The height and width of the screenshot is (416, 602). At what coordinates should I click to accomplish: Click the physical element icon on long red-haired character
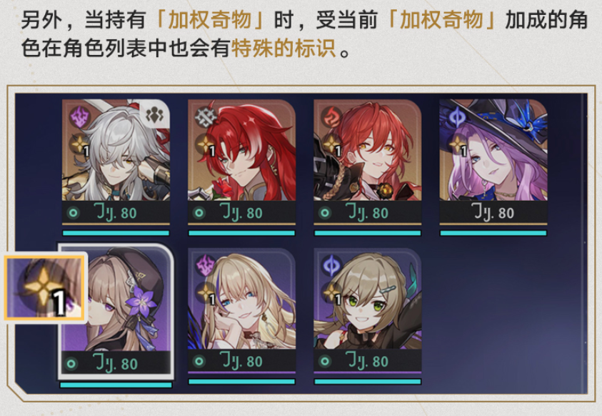click(x=205, y=116)
